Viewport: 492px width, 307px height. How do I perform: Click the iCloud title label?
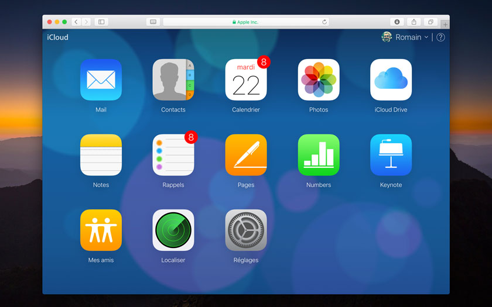(57, 37)
